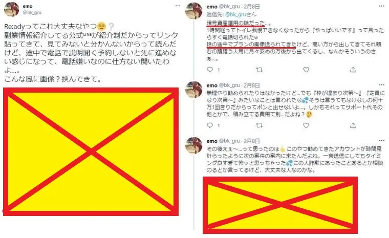
Task: Click emo avatar on main tweet
Action: coord(11,9)
